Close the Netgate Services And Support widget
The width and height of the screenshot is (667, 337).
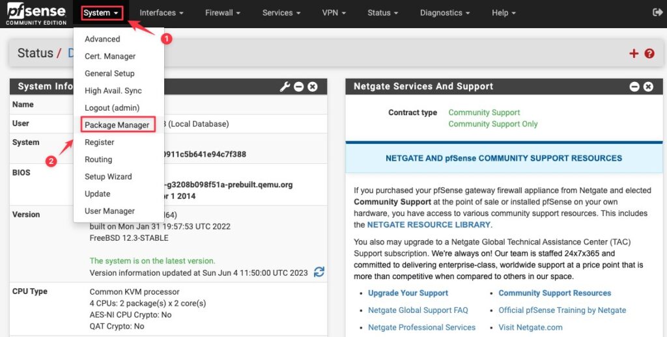click(648, 87)
